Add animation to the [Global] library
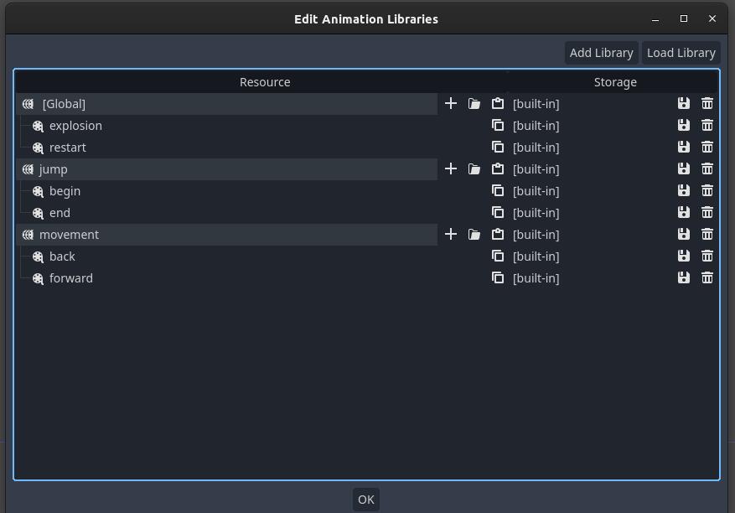735x513 pixels. pyautogui.click(x=450, y=104)
